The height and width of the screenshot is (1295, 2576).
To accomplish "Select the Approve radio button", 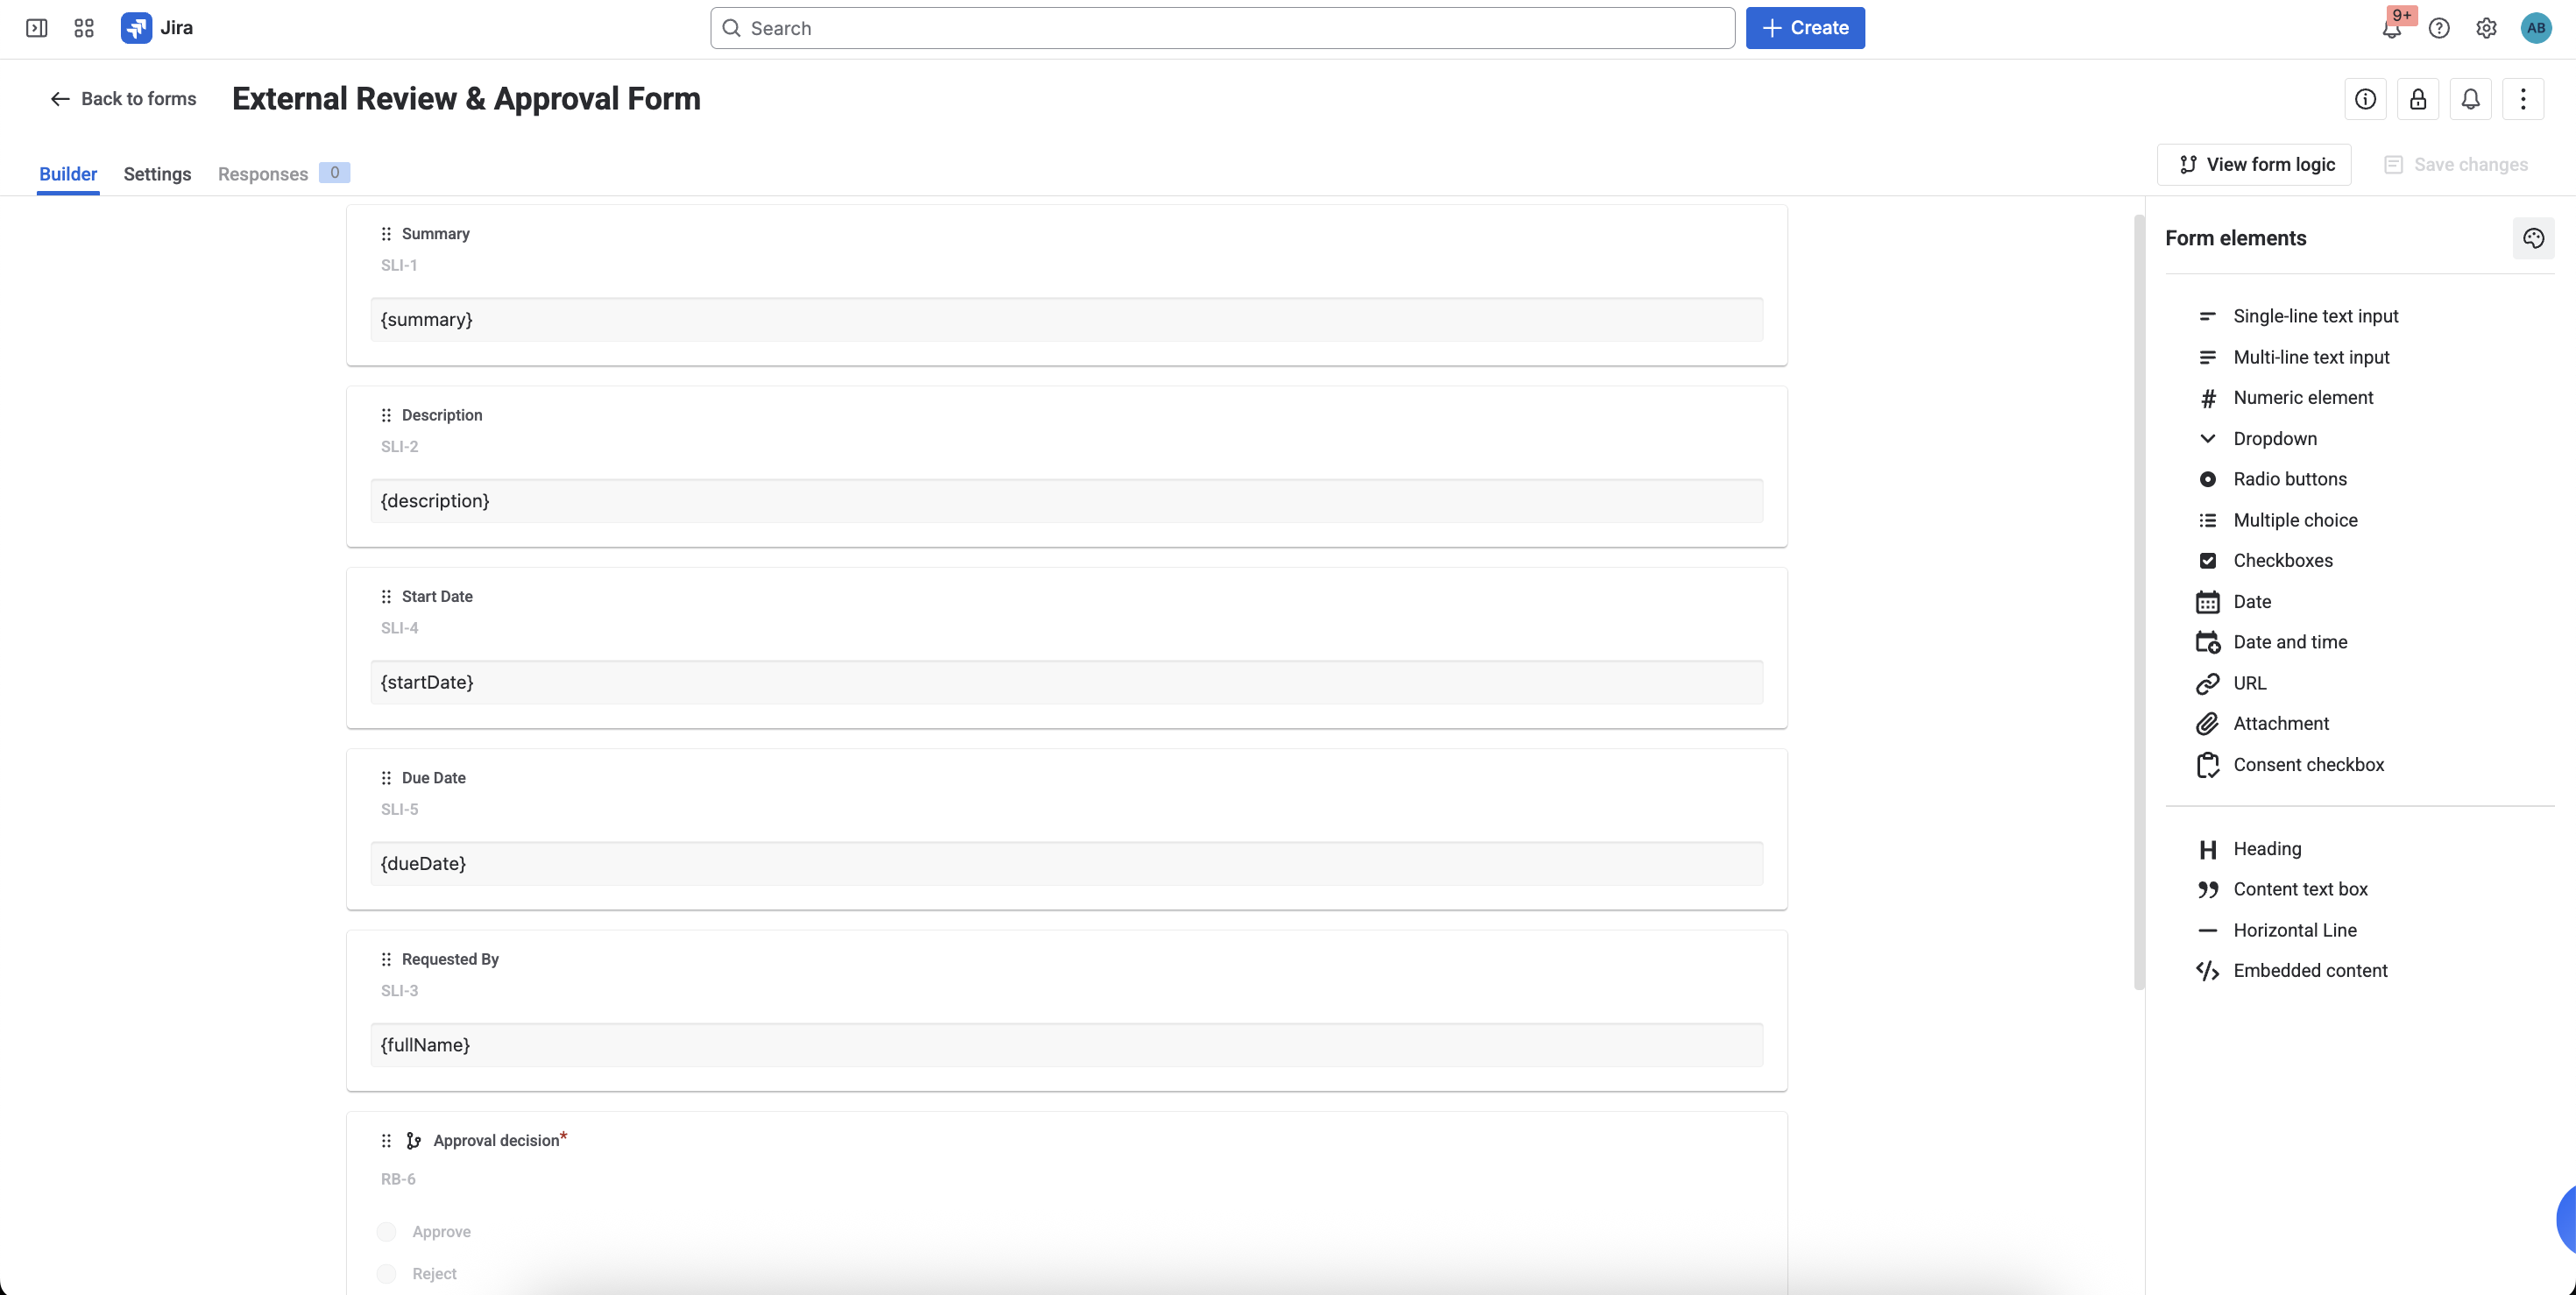I will 386,1232.
